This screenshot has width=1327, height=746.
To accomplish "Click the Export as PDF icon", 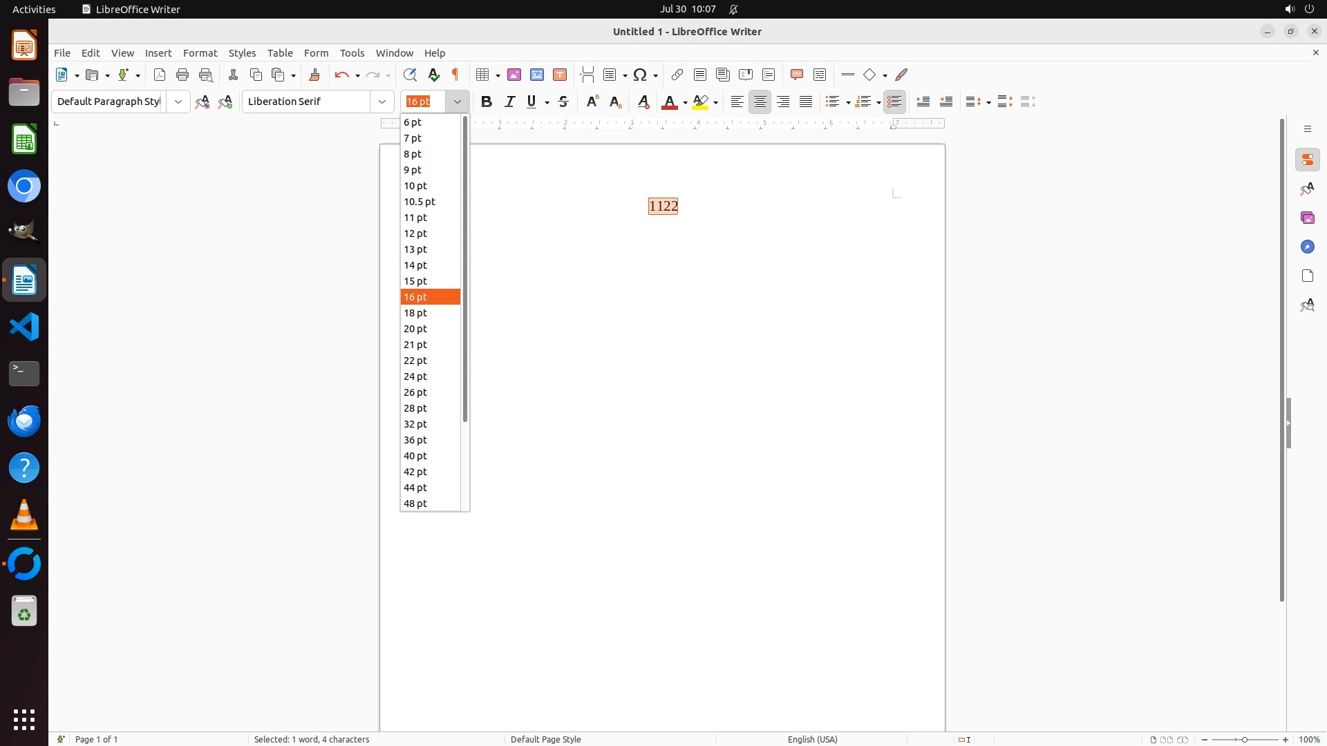I will pos(160,75).
